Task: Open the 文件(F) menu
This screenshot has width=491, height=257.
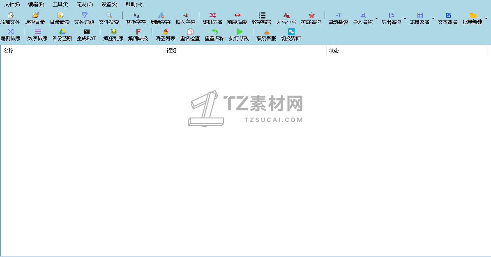Action: 12,5
